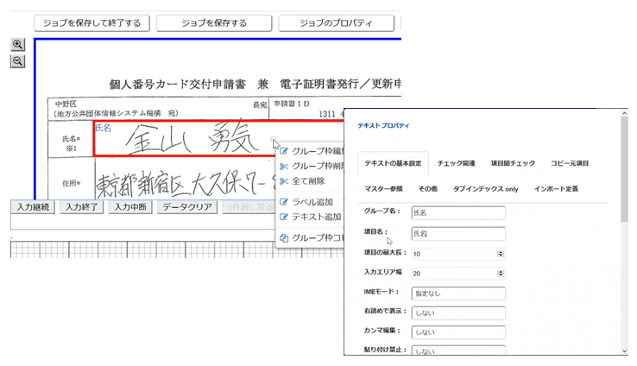The width and height of the screenshot is (637, 366).
Task: Click edit icon beside ラベル追加
Action: pos(284,202)
